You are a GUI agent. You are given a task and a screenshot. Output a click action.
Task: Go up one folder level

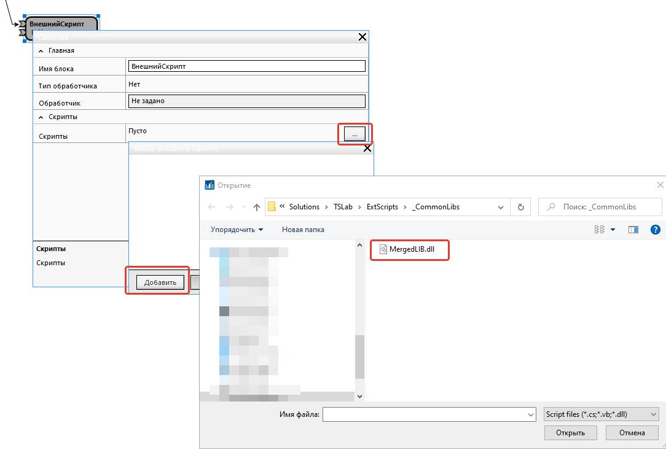pos(257,207)
